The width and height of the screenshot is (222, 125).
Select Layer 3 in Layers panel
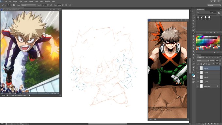(208, 73)
